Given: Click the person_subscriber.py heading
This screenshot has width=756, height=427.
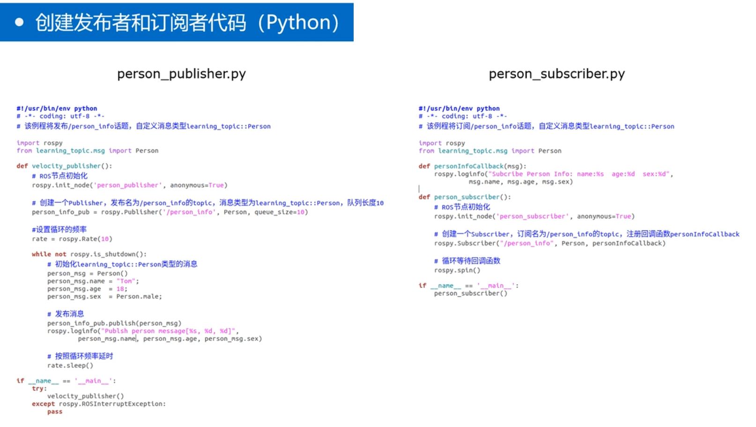Looking at the screenshot, I should click(x=556, y=74).
